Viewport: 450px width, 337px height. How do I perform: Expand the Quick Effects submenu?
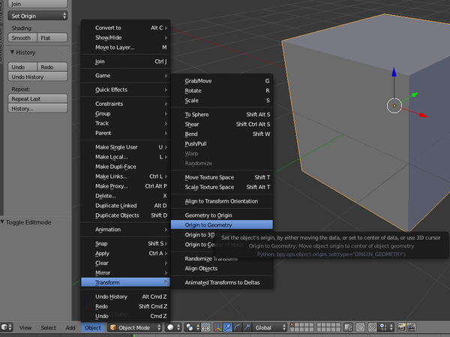[x=126, y=89]
